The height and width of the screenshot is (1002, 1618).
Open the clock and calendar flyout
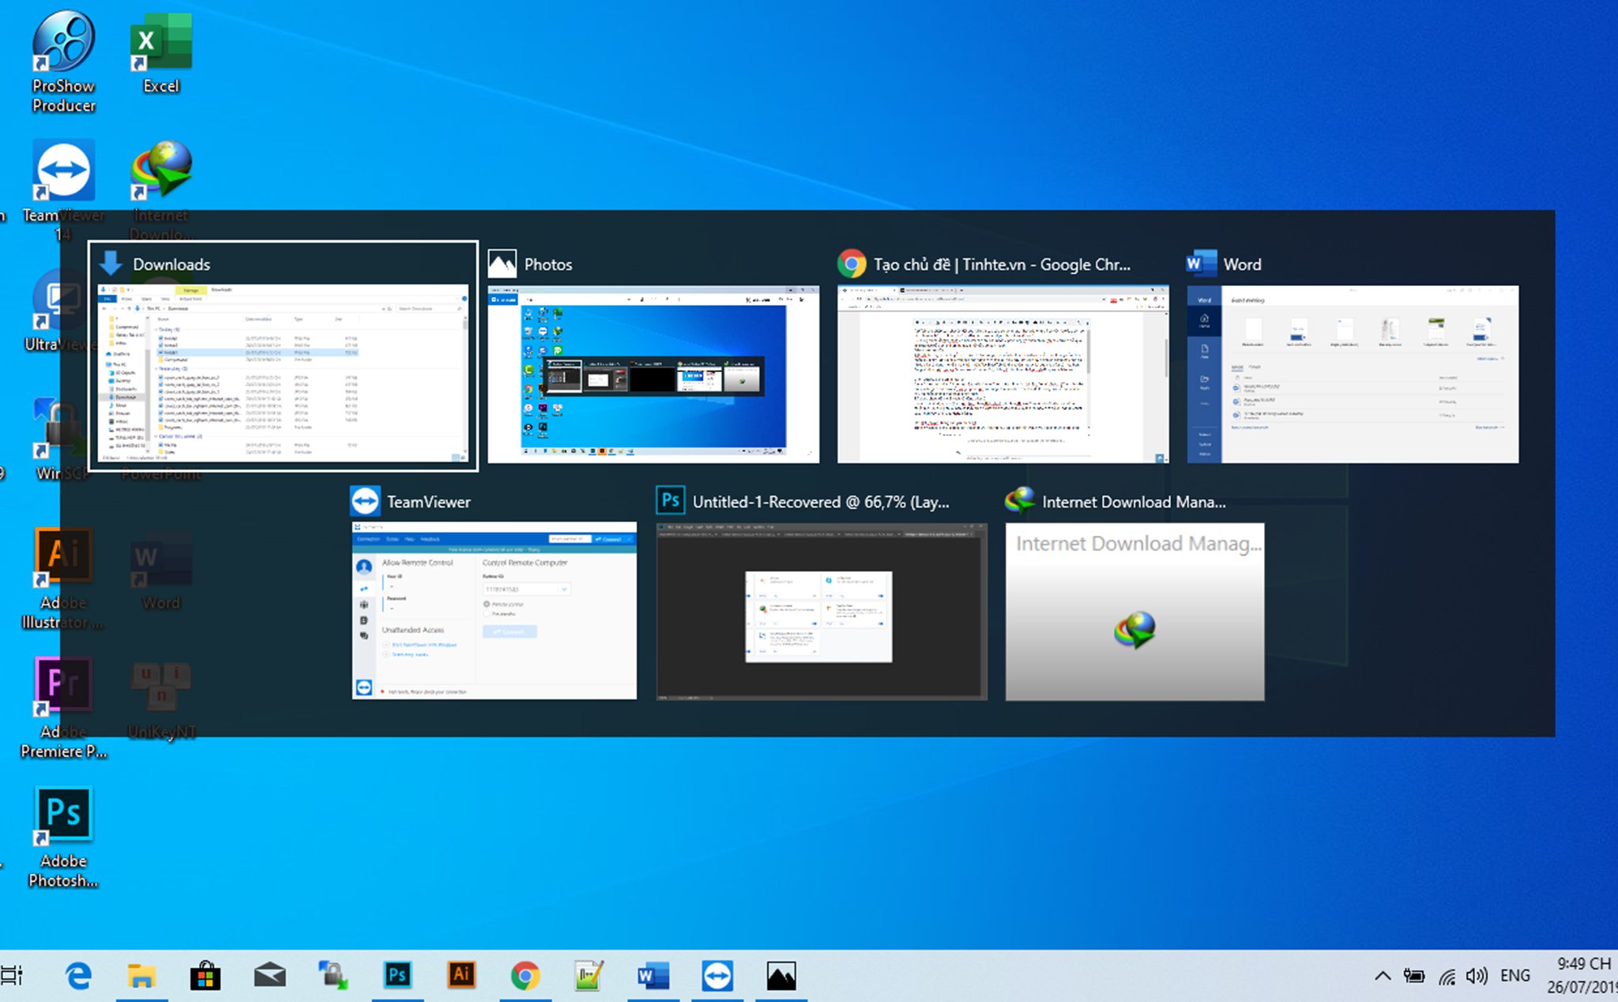pos(1582,976)
